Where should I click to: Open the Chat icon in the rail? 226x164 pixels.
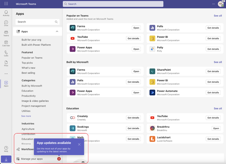[x=6, y=23]
